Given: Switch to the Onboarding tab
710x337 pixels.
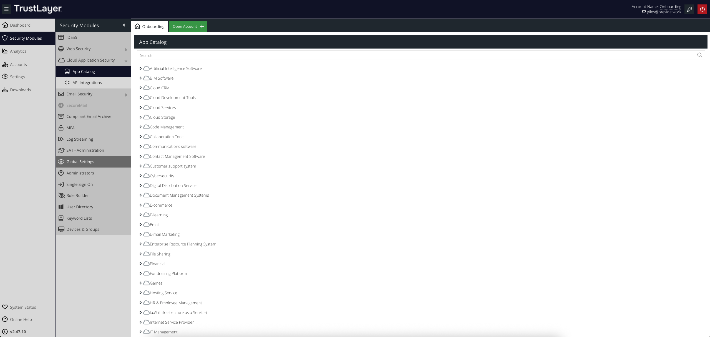Looking at the screenshot, I should tap(150, 26).
